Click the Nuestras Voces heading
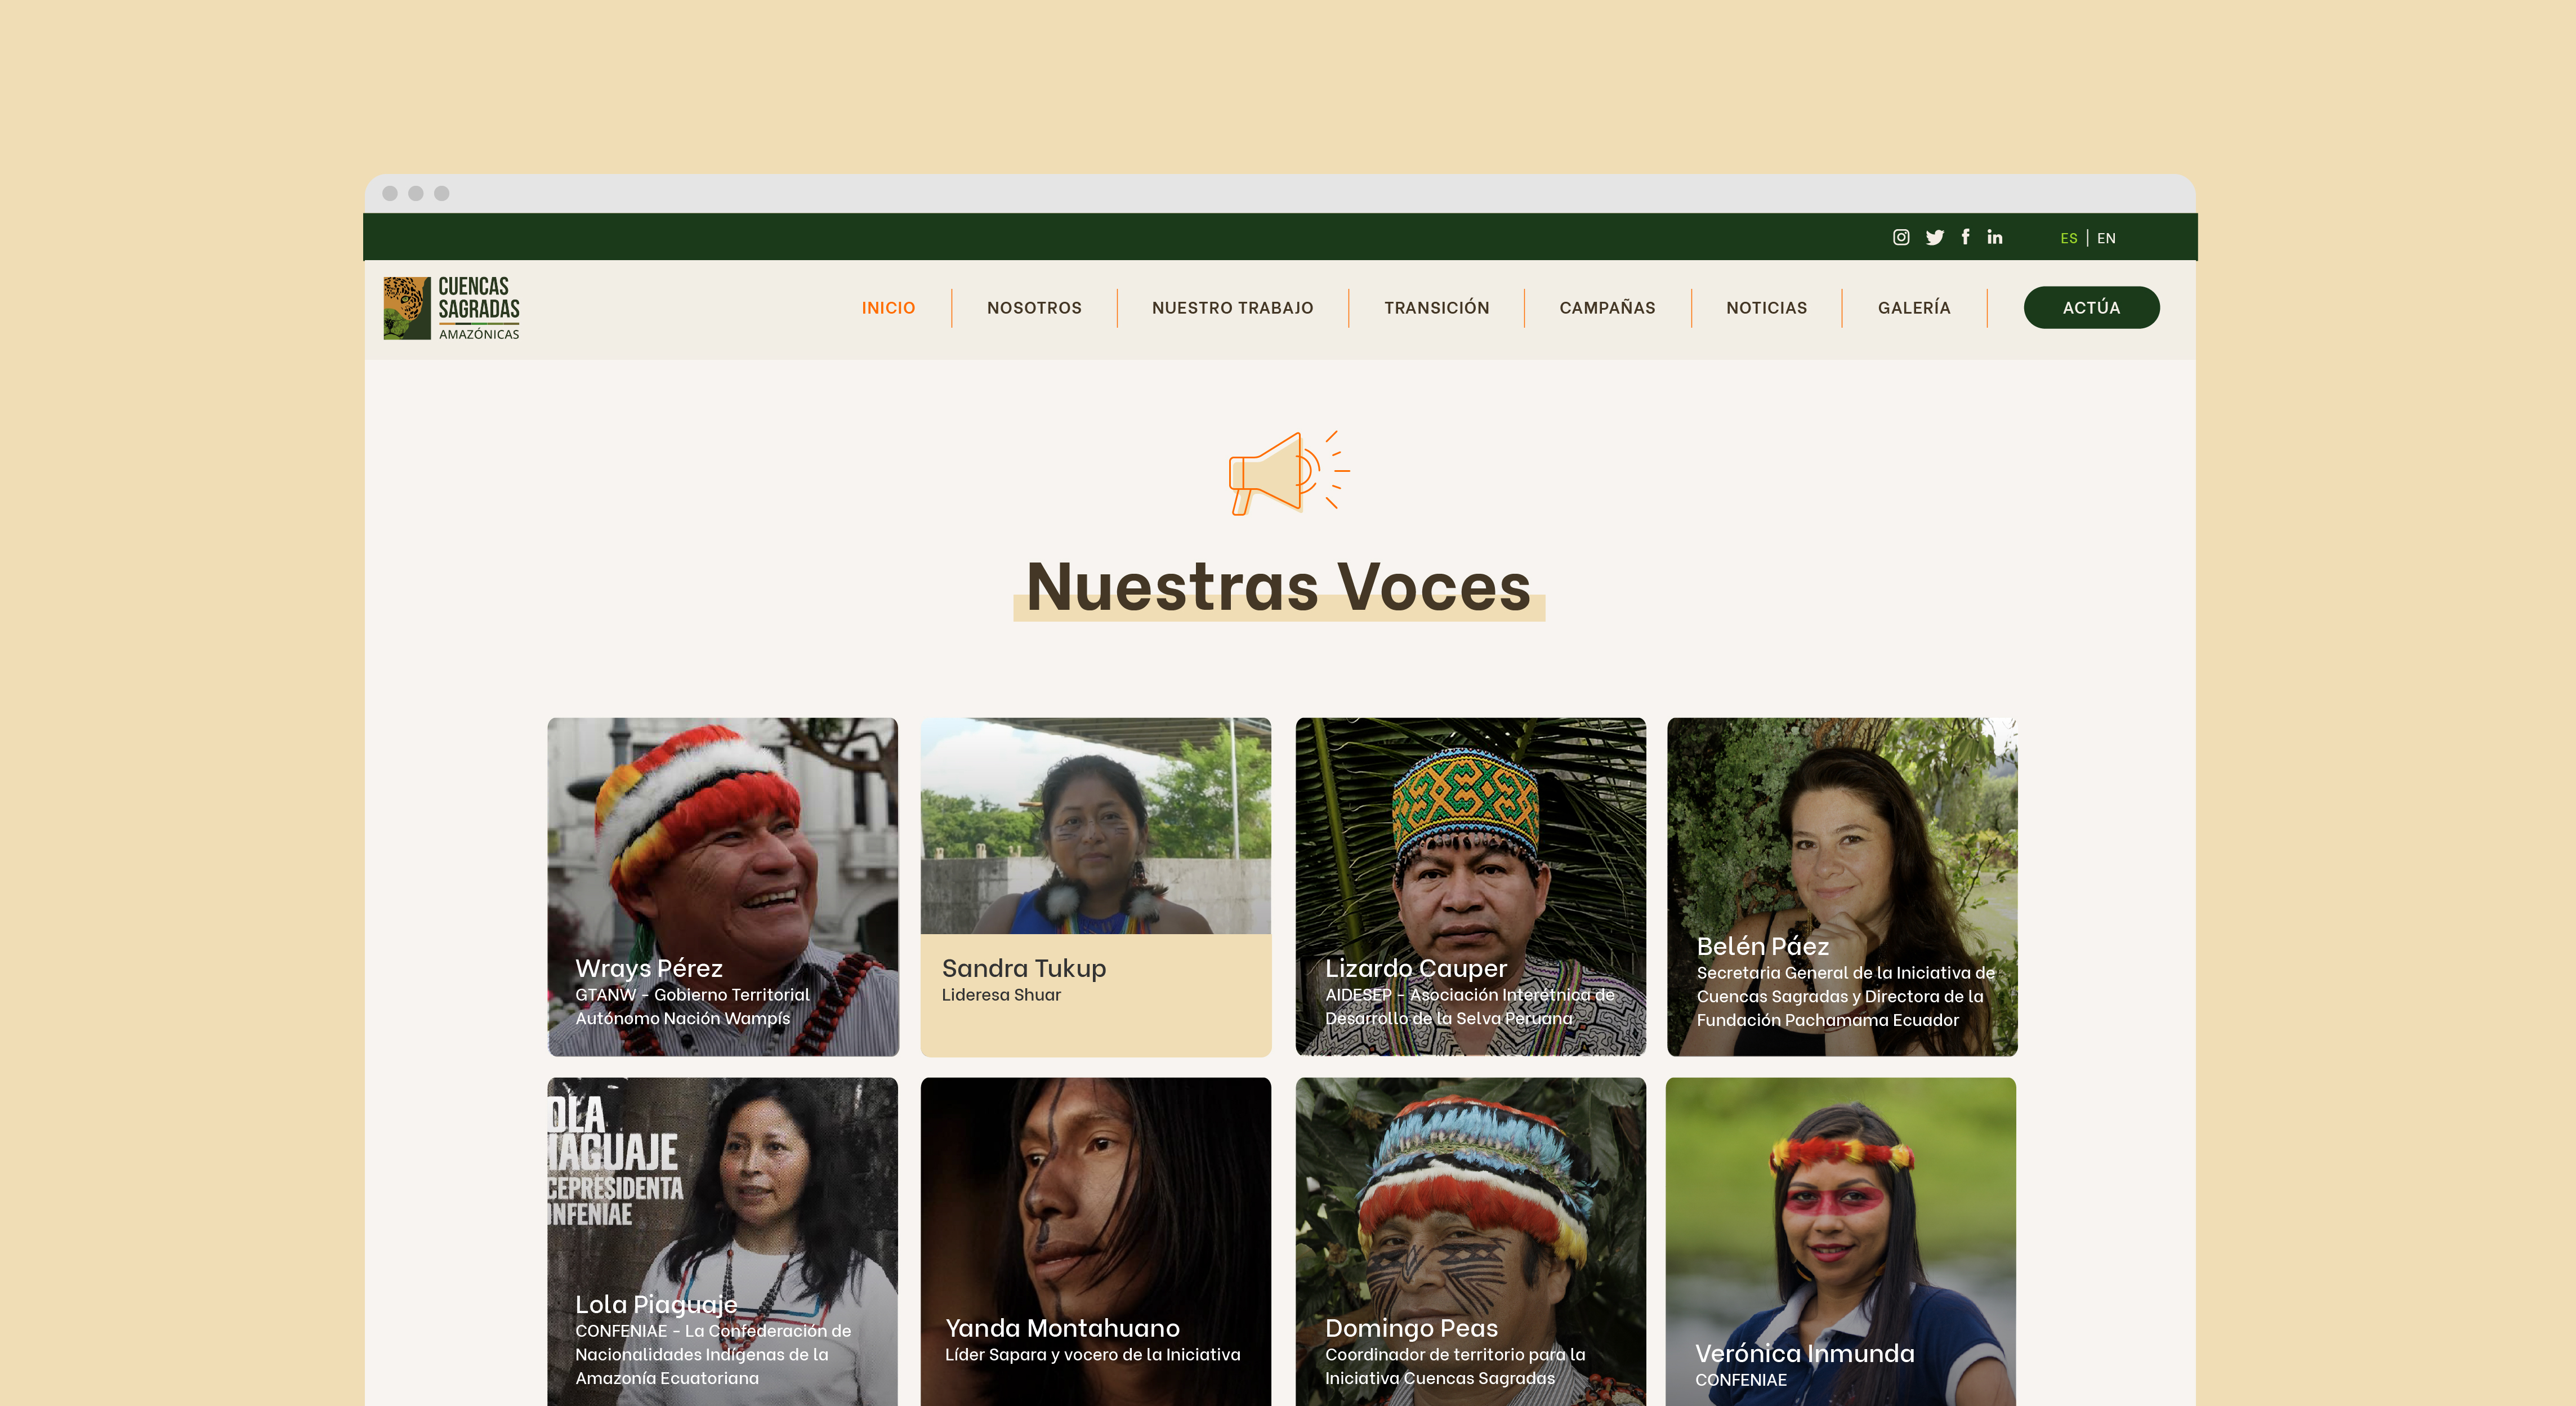Viewport: 2576px width, 1406px height. click(x=1278, y=587)
